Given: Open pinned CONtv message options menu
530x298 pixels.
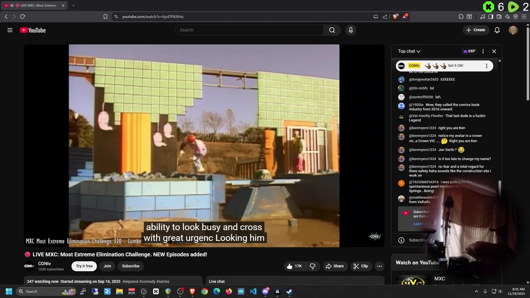Looking at the screenshot, I should coord(487,66).
